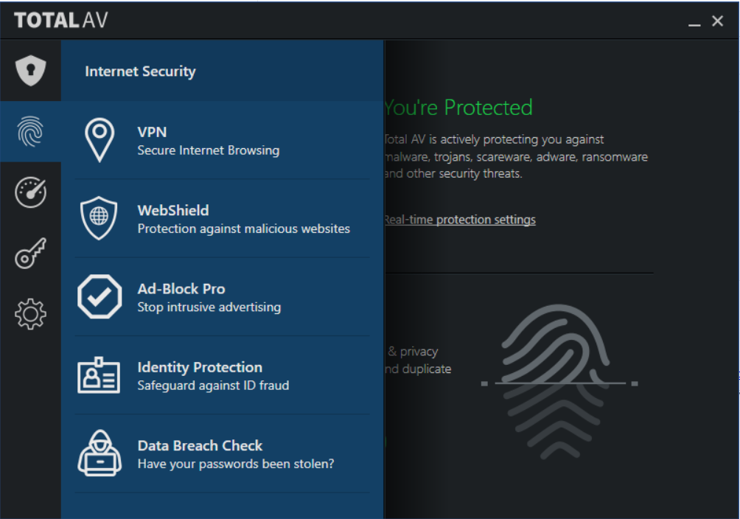Click the Data Breach Check hacker icon
Screen dimensions: 740x519
[100, 453]
